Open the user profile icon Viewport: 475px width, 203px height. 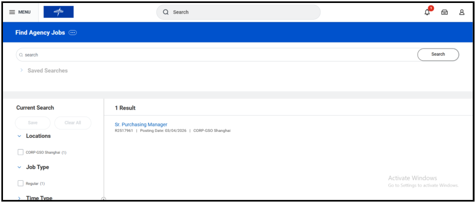click(x=462, y=12)
